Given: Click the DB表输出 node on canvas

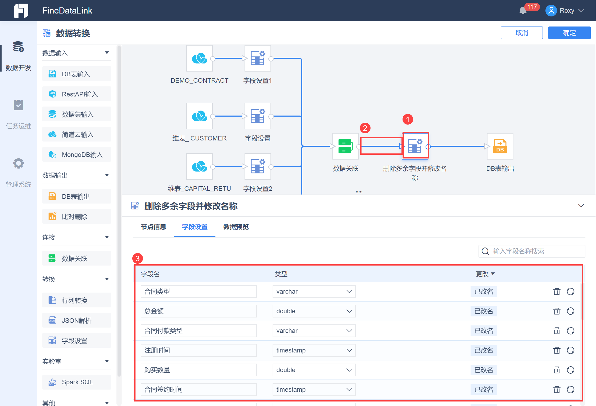Looking at the screenshot, I should [500, 146].
